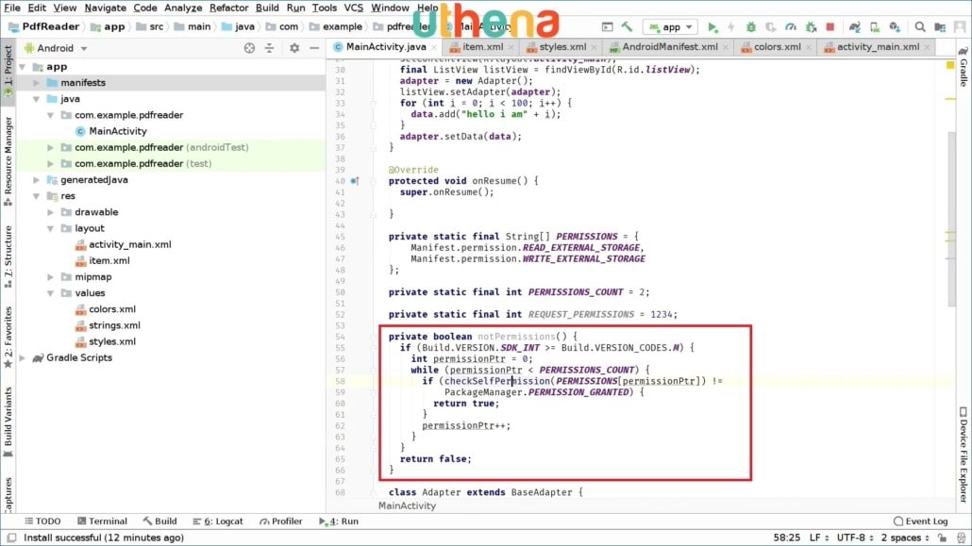Screen dimensions: 972x546
Task: Open the Logcat tool window
Action: 218,521
